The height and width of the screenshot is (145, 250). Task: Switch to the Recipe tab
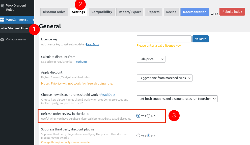coord(171,12)
